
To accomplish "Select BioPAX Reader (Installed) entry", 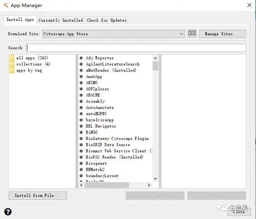I will 115,157.
